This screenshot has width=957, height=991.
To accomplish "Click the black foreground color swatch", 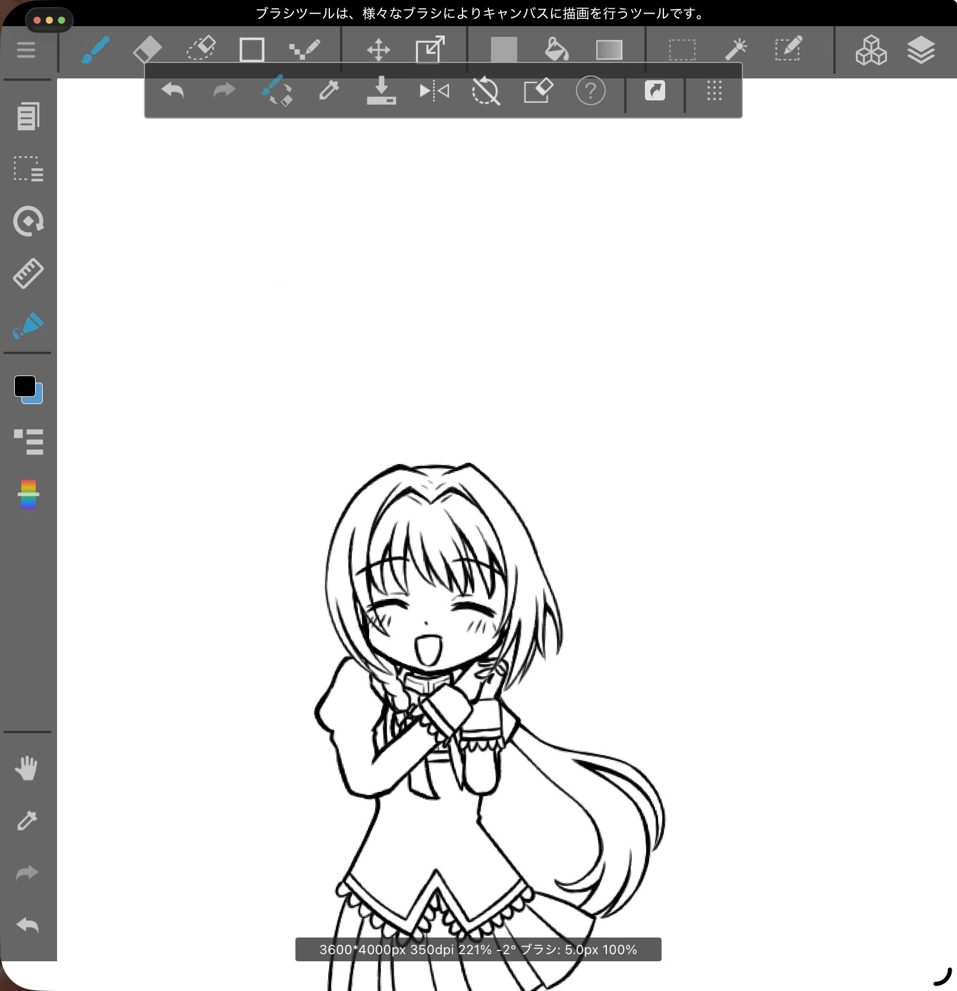I will (x=25, y=386).
